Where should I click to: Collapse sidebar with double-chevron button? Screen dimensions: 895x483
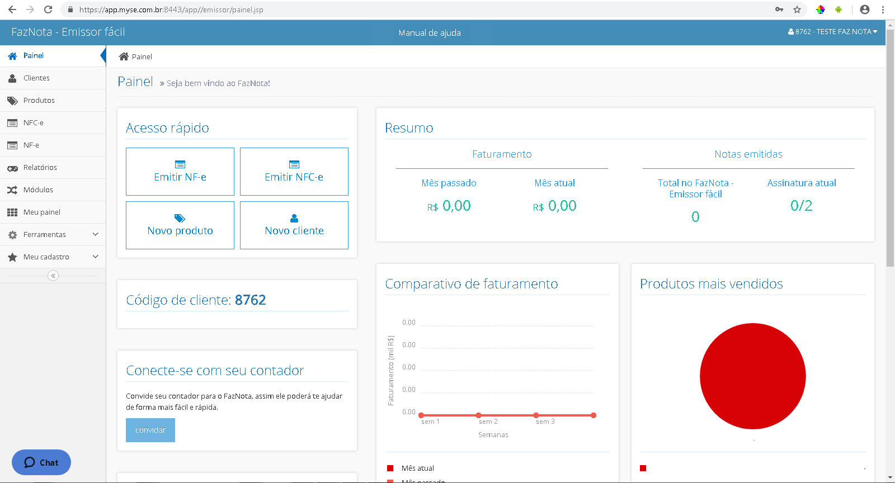(53, 276)
